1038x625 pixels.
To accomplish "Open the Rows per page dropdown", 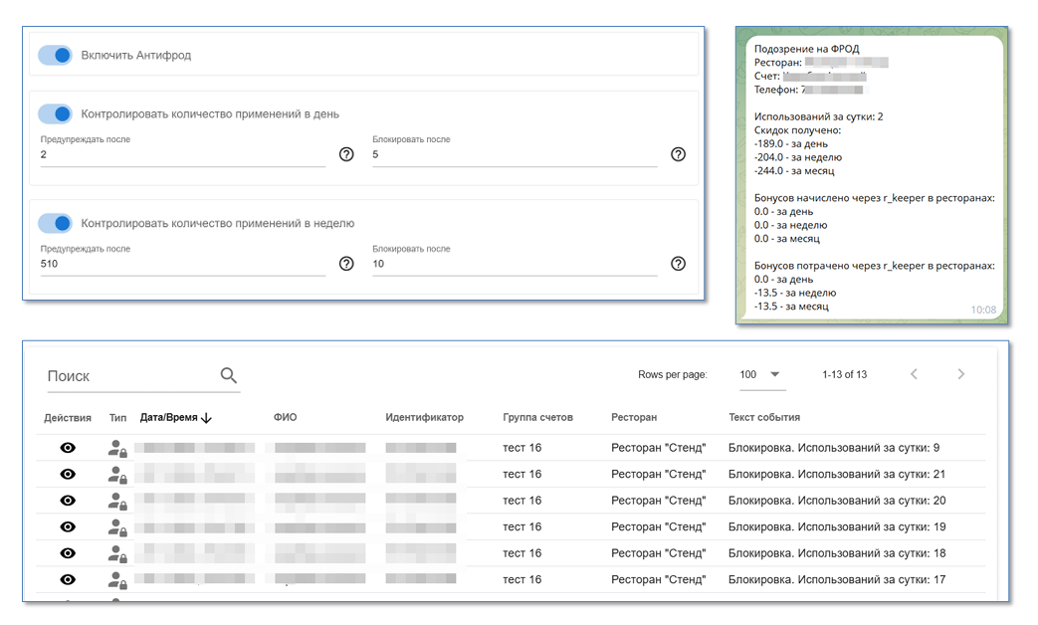I will [761, 374].
